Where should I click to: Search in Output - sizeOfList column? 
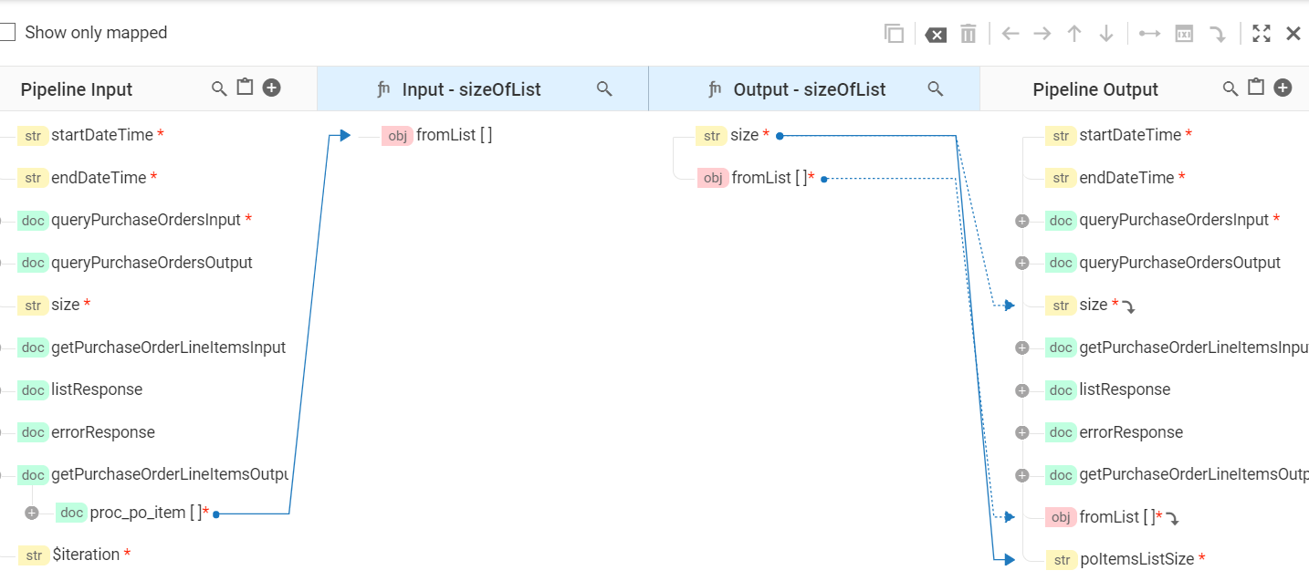(935, 88)
